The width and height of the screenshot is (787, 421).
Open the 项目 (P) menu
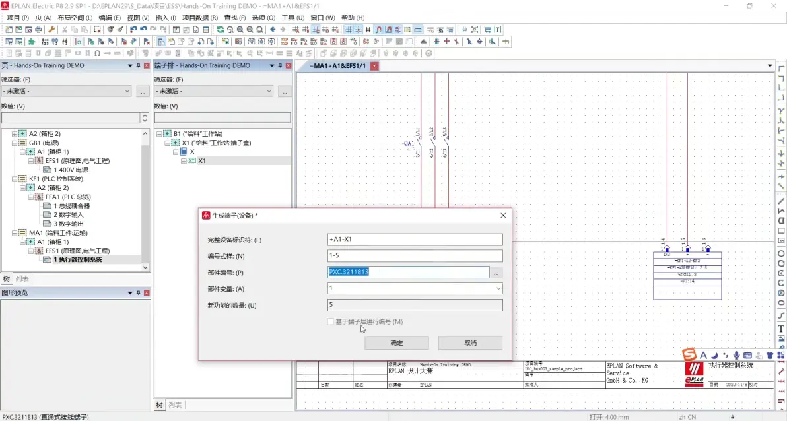18,18
